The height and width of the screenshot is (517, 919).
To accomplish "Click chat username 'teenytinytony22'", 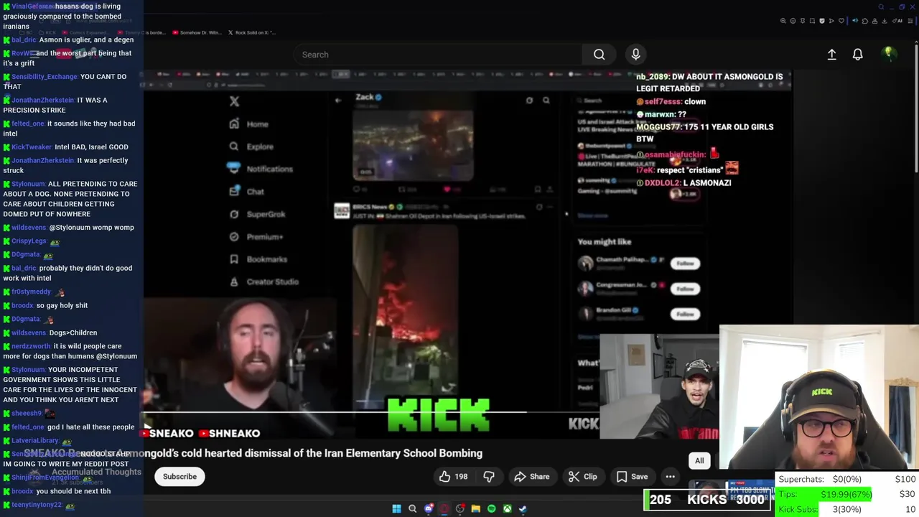I will (37, 505).
